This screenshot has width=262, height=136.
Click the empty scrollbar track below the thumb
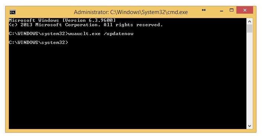pyautogui.click(x=249, y=78)
